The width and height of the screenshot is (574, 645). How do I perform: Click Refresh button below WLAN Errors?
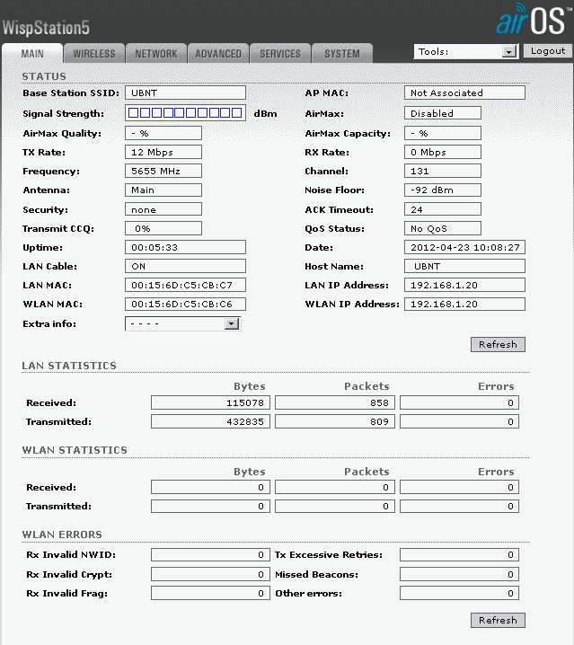point(498,620)
